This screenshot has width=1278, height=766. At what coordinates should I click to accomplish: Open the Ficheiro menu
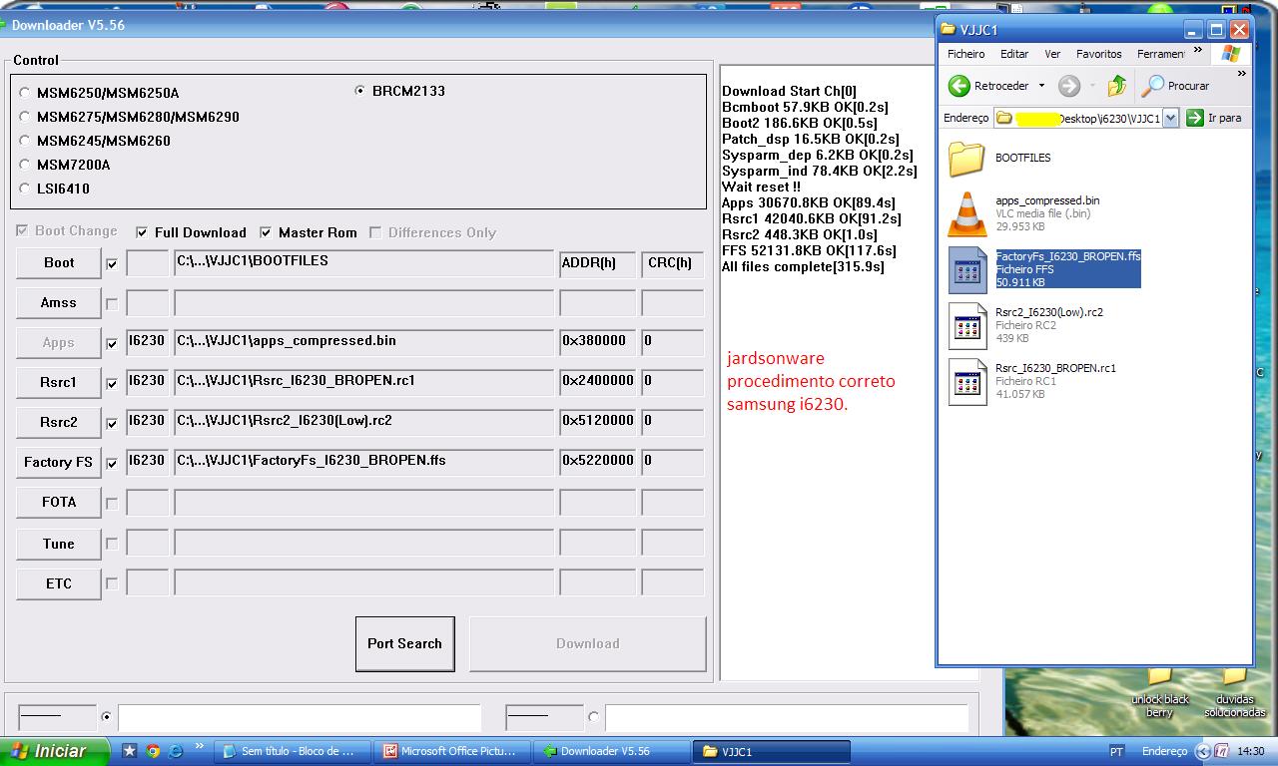click(x=965, y=54)
